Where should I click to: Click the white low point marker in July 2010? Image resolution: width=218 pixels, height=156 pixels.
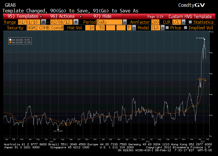click(58, 130)
